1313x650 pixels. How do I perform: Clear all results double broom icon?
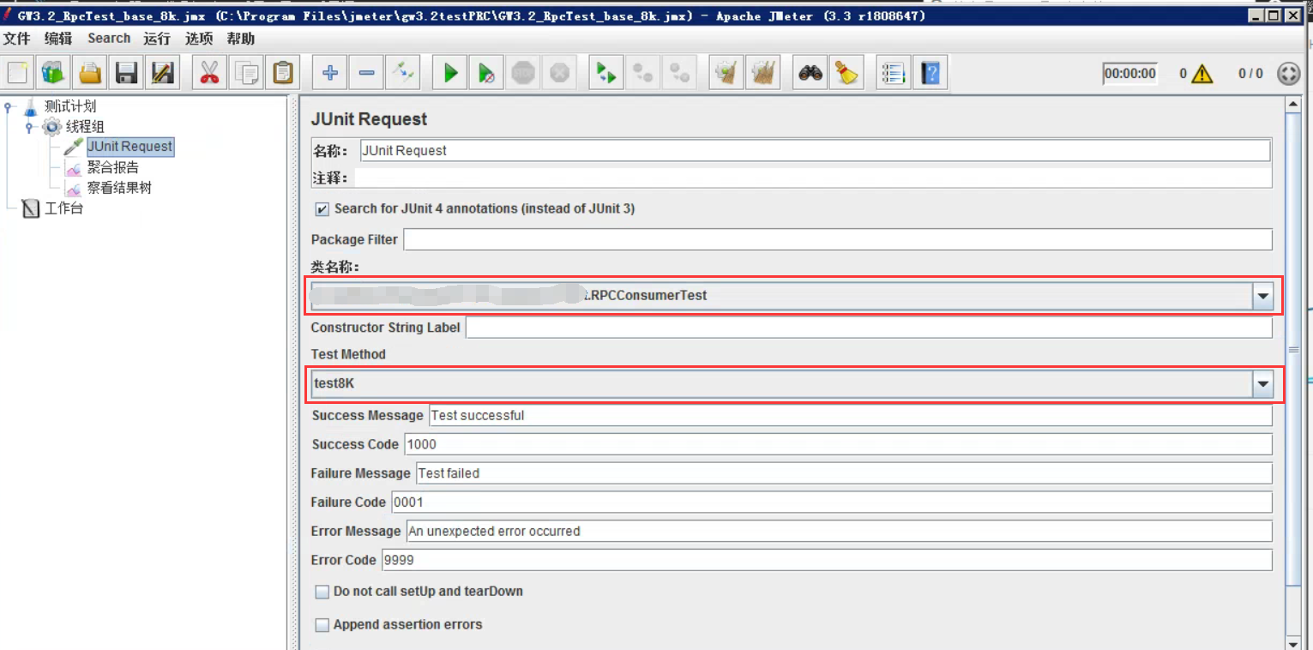tap(762, 74)
